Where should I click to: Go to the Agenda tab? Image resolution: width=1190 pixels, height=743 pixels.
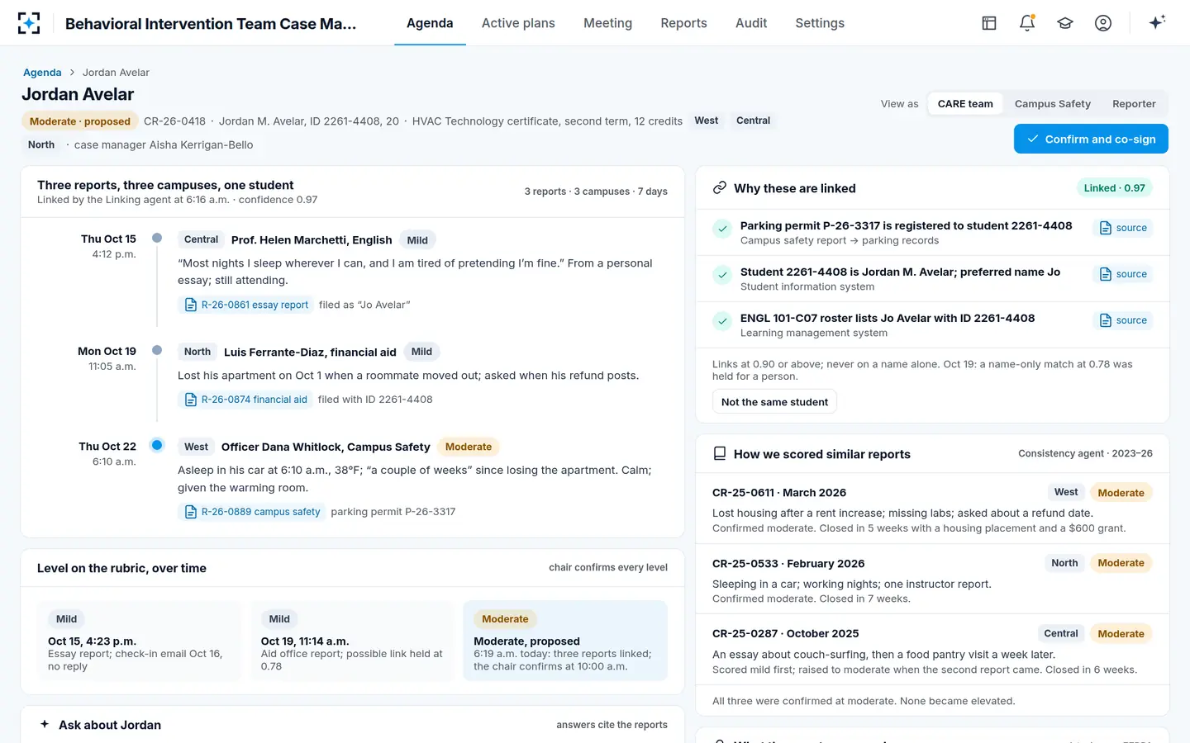tap(430, 23)
